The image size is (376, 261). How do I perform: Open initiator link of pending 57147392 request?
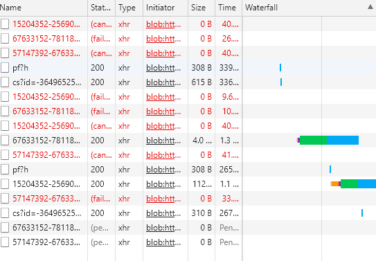click(x=163, y=242)
